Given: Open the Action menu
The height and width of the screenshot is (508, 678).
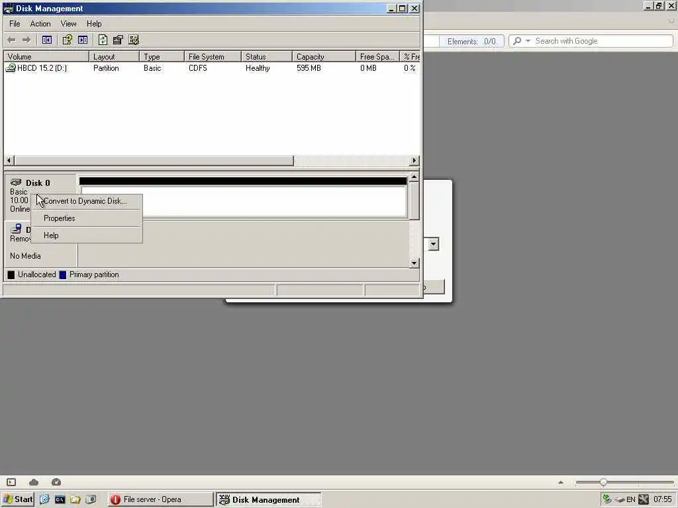Looking at the screenshot, I should (40, 24).
